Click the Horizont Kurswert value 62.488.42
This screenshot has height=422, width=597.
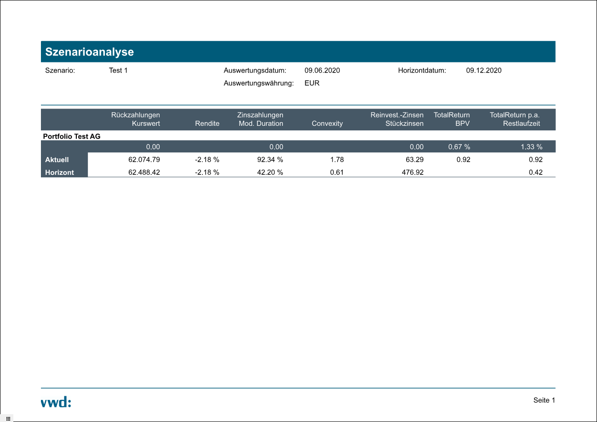[144, 173]
